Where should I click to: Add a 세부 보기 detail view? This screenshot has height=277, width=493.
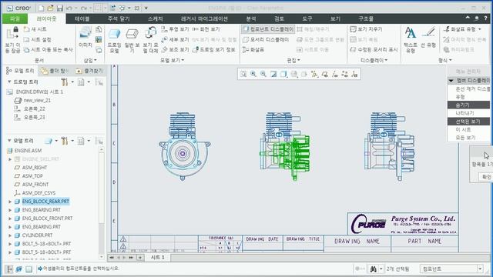pos(175,39)
